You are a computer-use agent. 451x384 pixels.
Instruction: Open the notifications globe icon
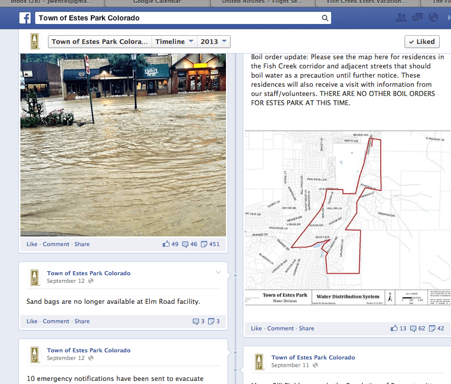[434, 18]
